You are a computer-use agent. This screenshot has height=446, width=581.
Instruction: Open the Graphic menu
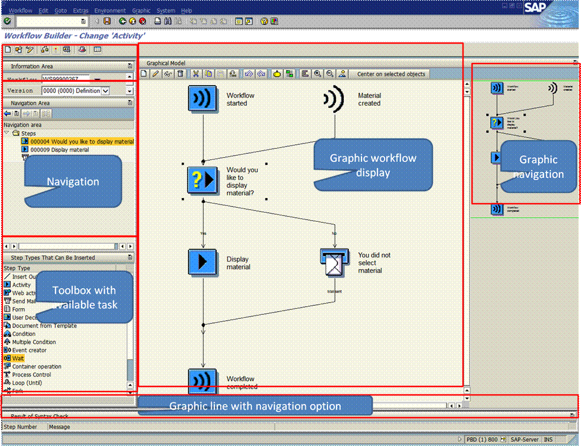(141, 10)
